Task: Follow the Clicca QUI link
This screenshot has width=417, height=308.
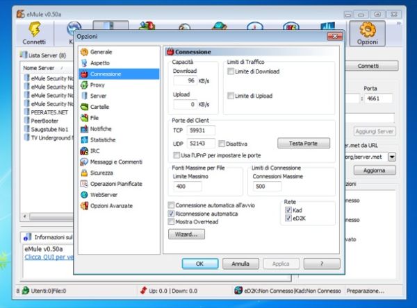Action: (x=49, y=257)
